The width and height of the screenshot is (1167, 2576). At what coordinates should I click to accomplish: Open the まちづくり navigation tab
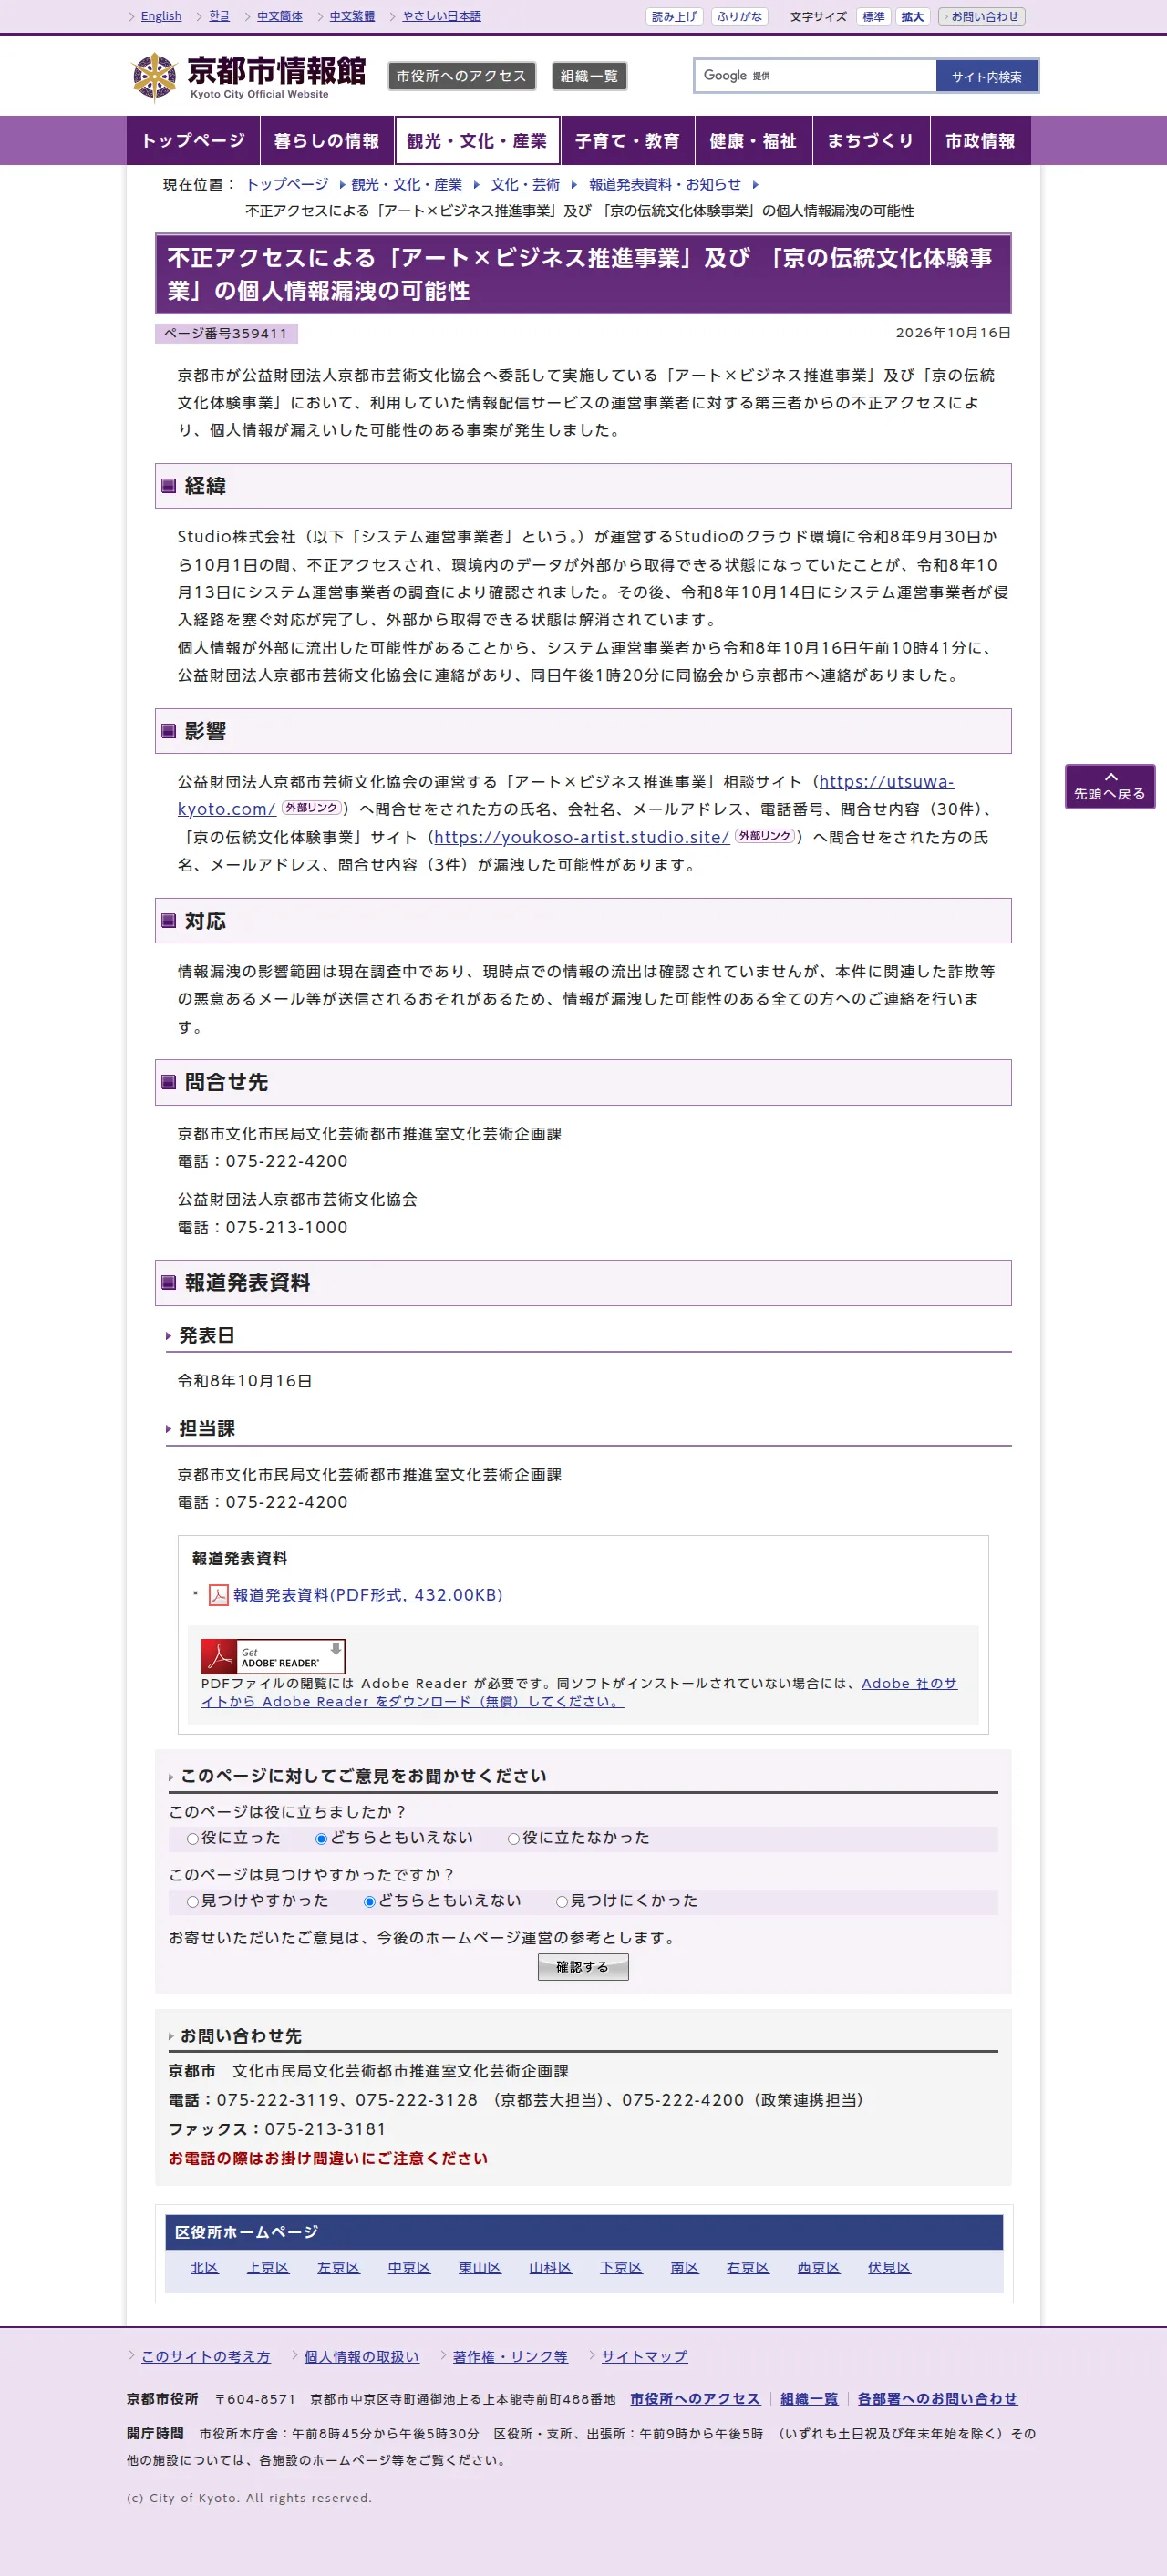coord(871,141)
